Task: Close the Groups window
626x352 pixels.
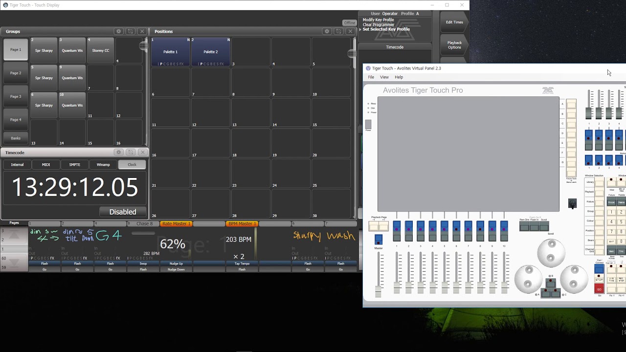Action: pos(142,31)
